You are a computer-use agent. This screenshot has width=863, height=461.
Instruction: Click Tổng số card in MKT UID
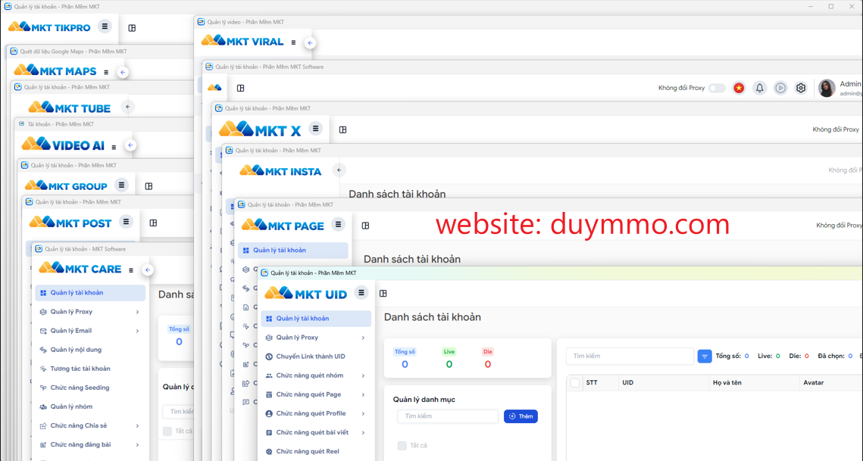(405, 358)
